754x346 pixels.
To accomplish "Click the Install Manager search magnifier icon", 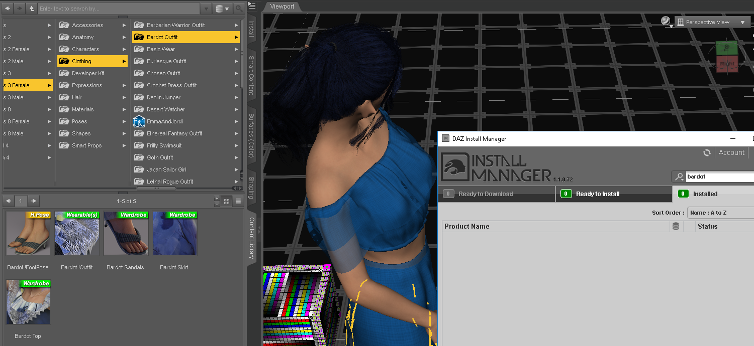I will point(679,177).
